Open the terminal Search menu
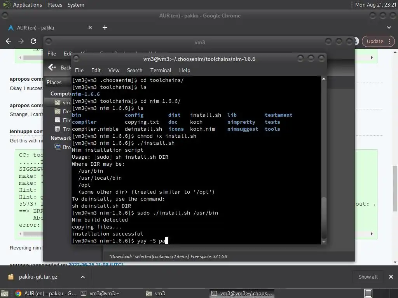This screenshot has width=398, height=298. (134, 71)
